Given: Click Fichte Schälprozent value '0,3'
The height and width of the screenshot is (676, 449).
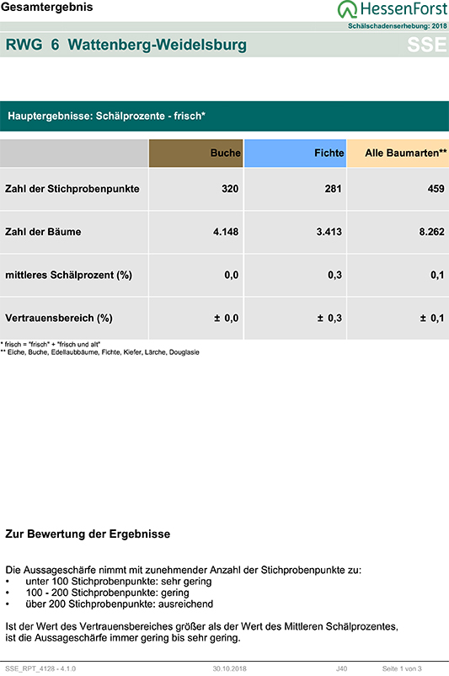Looking at the screenshot, I should [334, 275].
